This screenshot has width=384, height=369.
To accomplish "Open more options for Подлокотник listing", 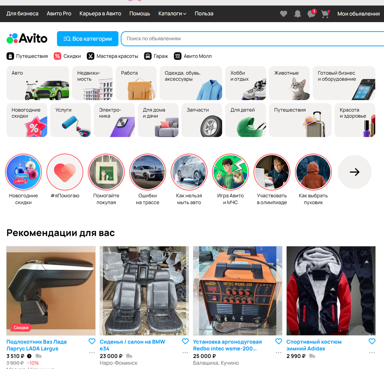I will pyautogui.click(x=92, y=353).
